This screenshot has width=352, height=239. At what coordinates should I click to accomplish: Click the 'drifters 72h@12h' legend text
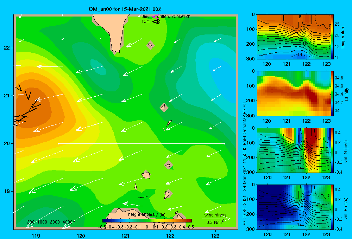click(x=174, y=17)
